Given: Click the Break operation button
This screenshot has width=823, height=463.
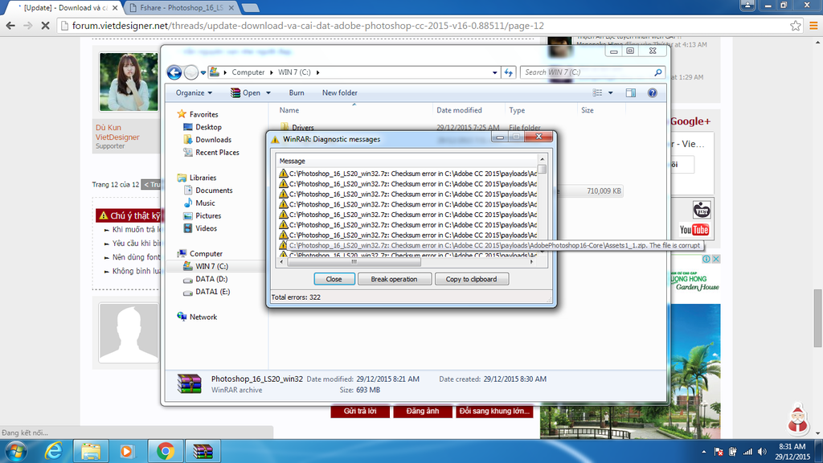Looking at the screenshot, I should point(394,279).
